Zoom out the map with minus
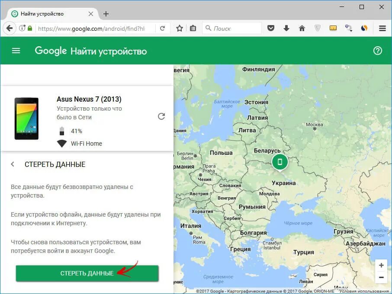This screenshot has width=392, height=294. (381, 277)
